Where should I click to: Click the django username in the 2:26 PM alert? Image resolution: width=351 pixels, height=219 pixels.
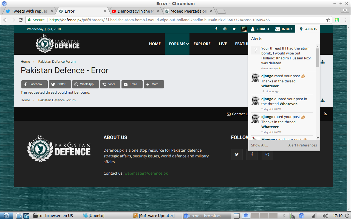[x=267, y=117]
